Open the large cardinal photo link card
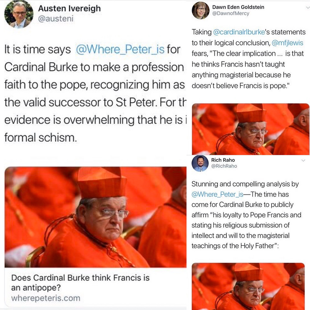The image size is (310, 310). (x=95, y=217)
